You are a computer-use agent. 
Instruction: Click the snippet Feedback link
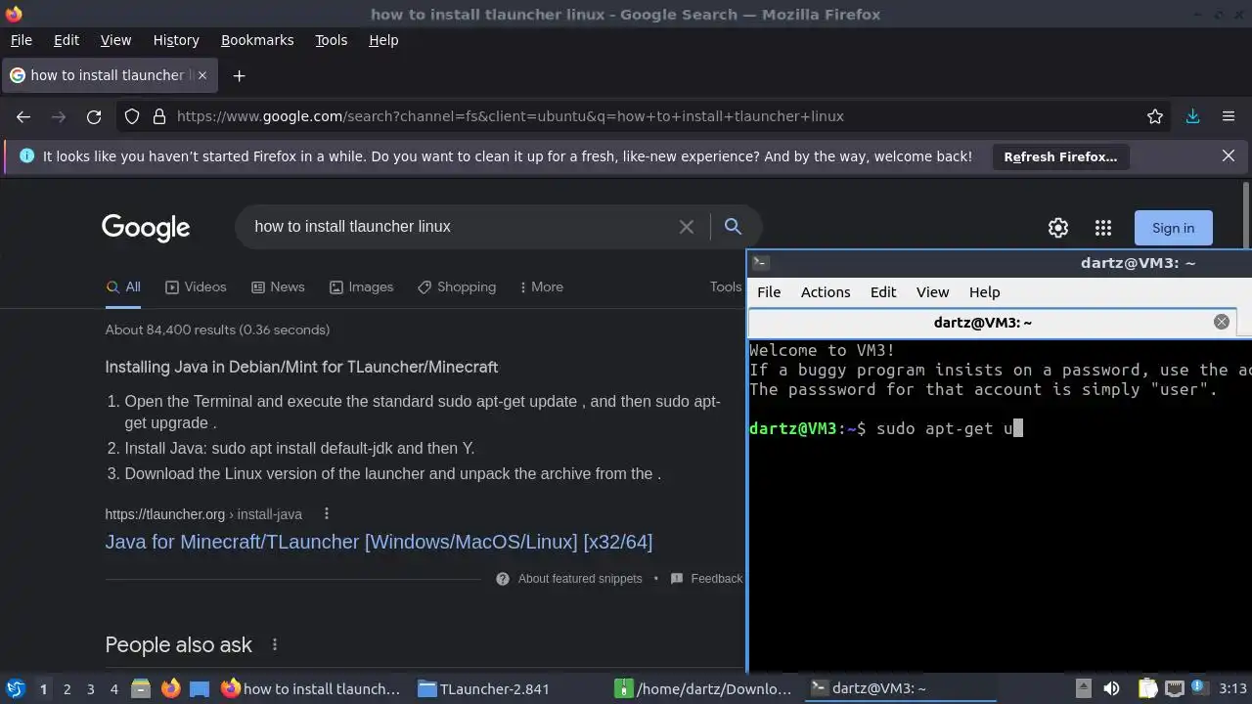[x=707, y=579]
